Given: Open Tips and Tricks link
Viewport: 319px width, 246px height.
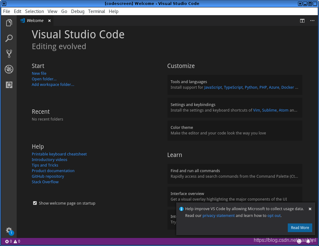Looking at the screenshot, I should click(45, 165).
